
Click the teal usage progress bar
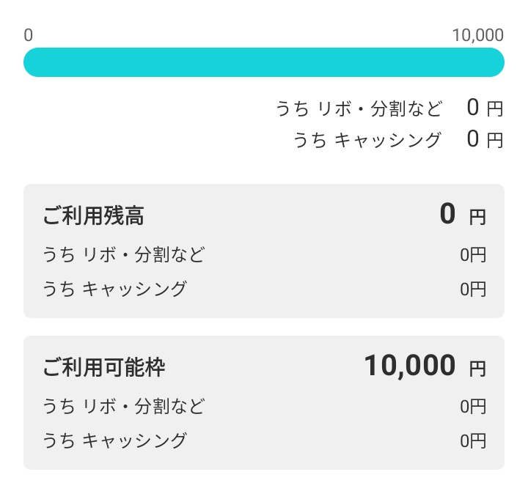point(264,62)
